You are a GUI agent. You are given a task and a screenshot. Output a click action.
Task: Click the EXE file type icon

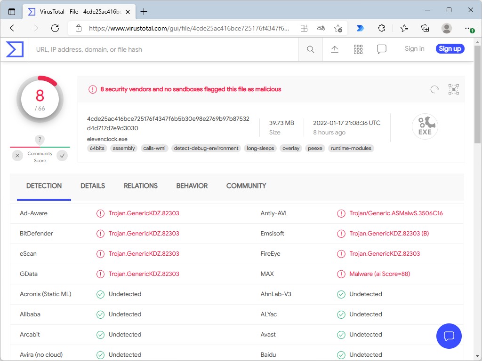coord(425,126)
